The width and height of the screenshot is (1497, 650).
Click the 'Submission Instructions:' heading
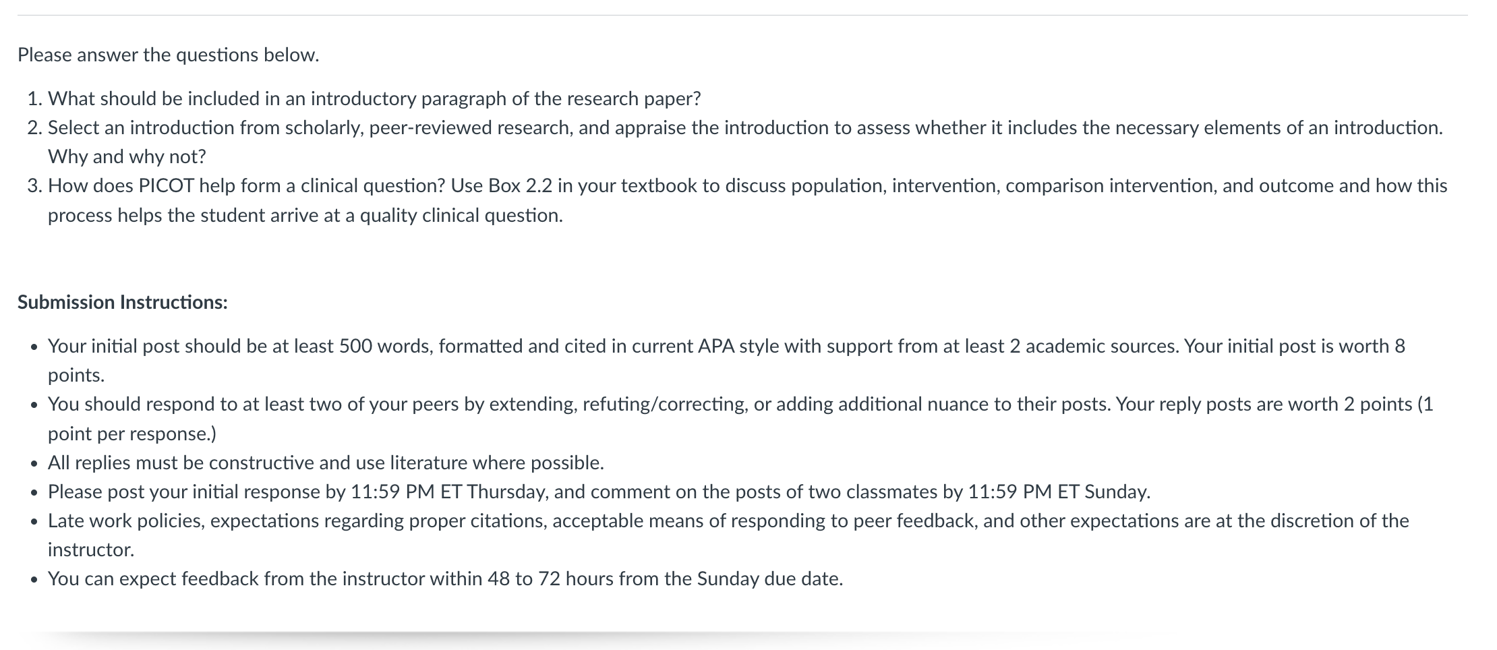click(x=123, y=302)
